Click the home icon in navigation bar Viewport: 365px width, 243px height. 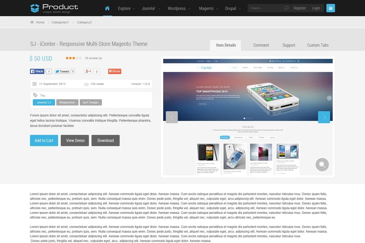pos(107,8)
